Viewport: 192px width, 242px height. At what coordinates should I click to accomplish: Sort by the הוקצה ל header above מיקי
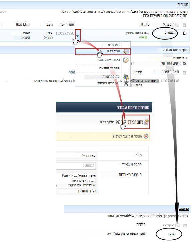click(168, 225)
